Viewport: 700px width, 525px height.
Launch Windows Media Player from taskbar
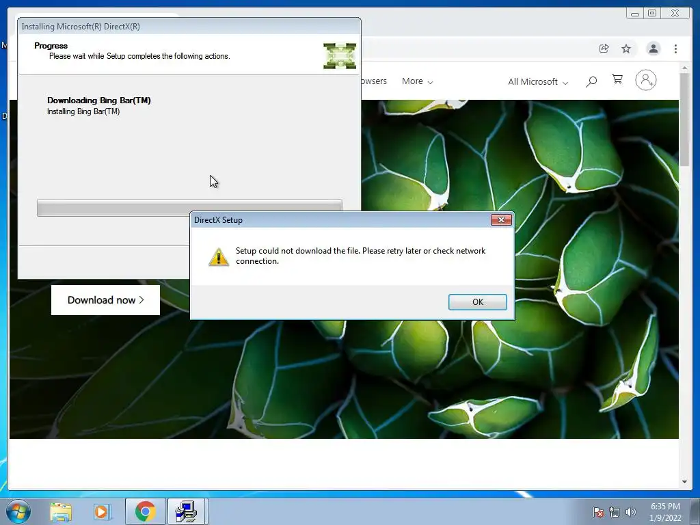coord(102,511)
